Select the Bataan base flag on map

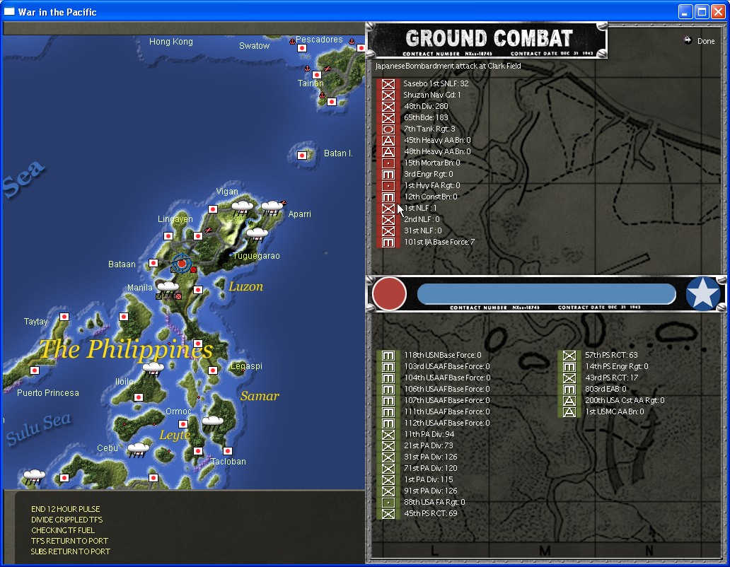[153, 263]
